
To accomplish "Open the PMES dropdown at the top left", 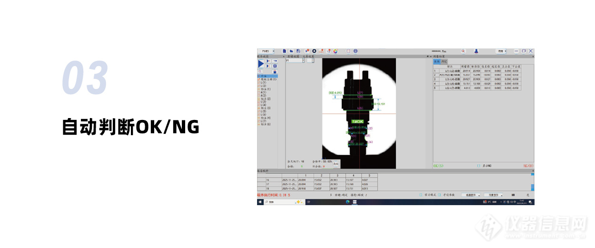I will [267, 51].
